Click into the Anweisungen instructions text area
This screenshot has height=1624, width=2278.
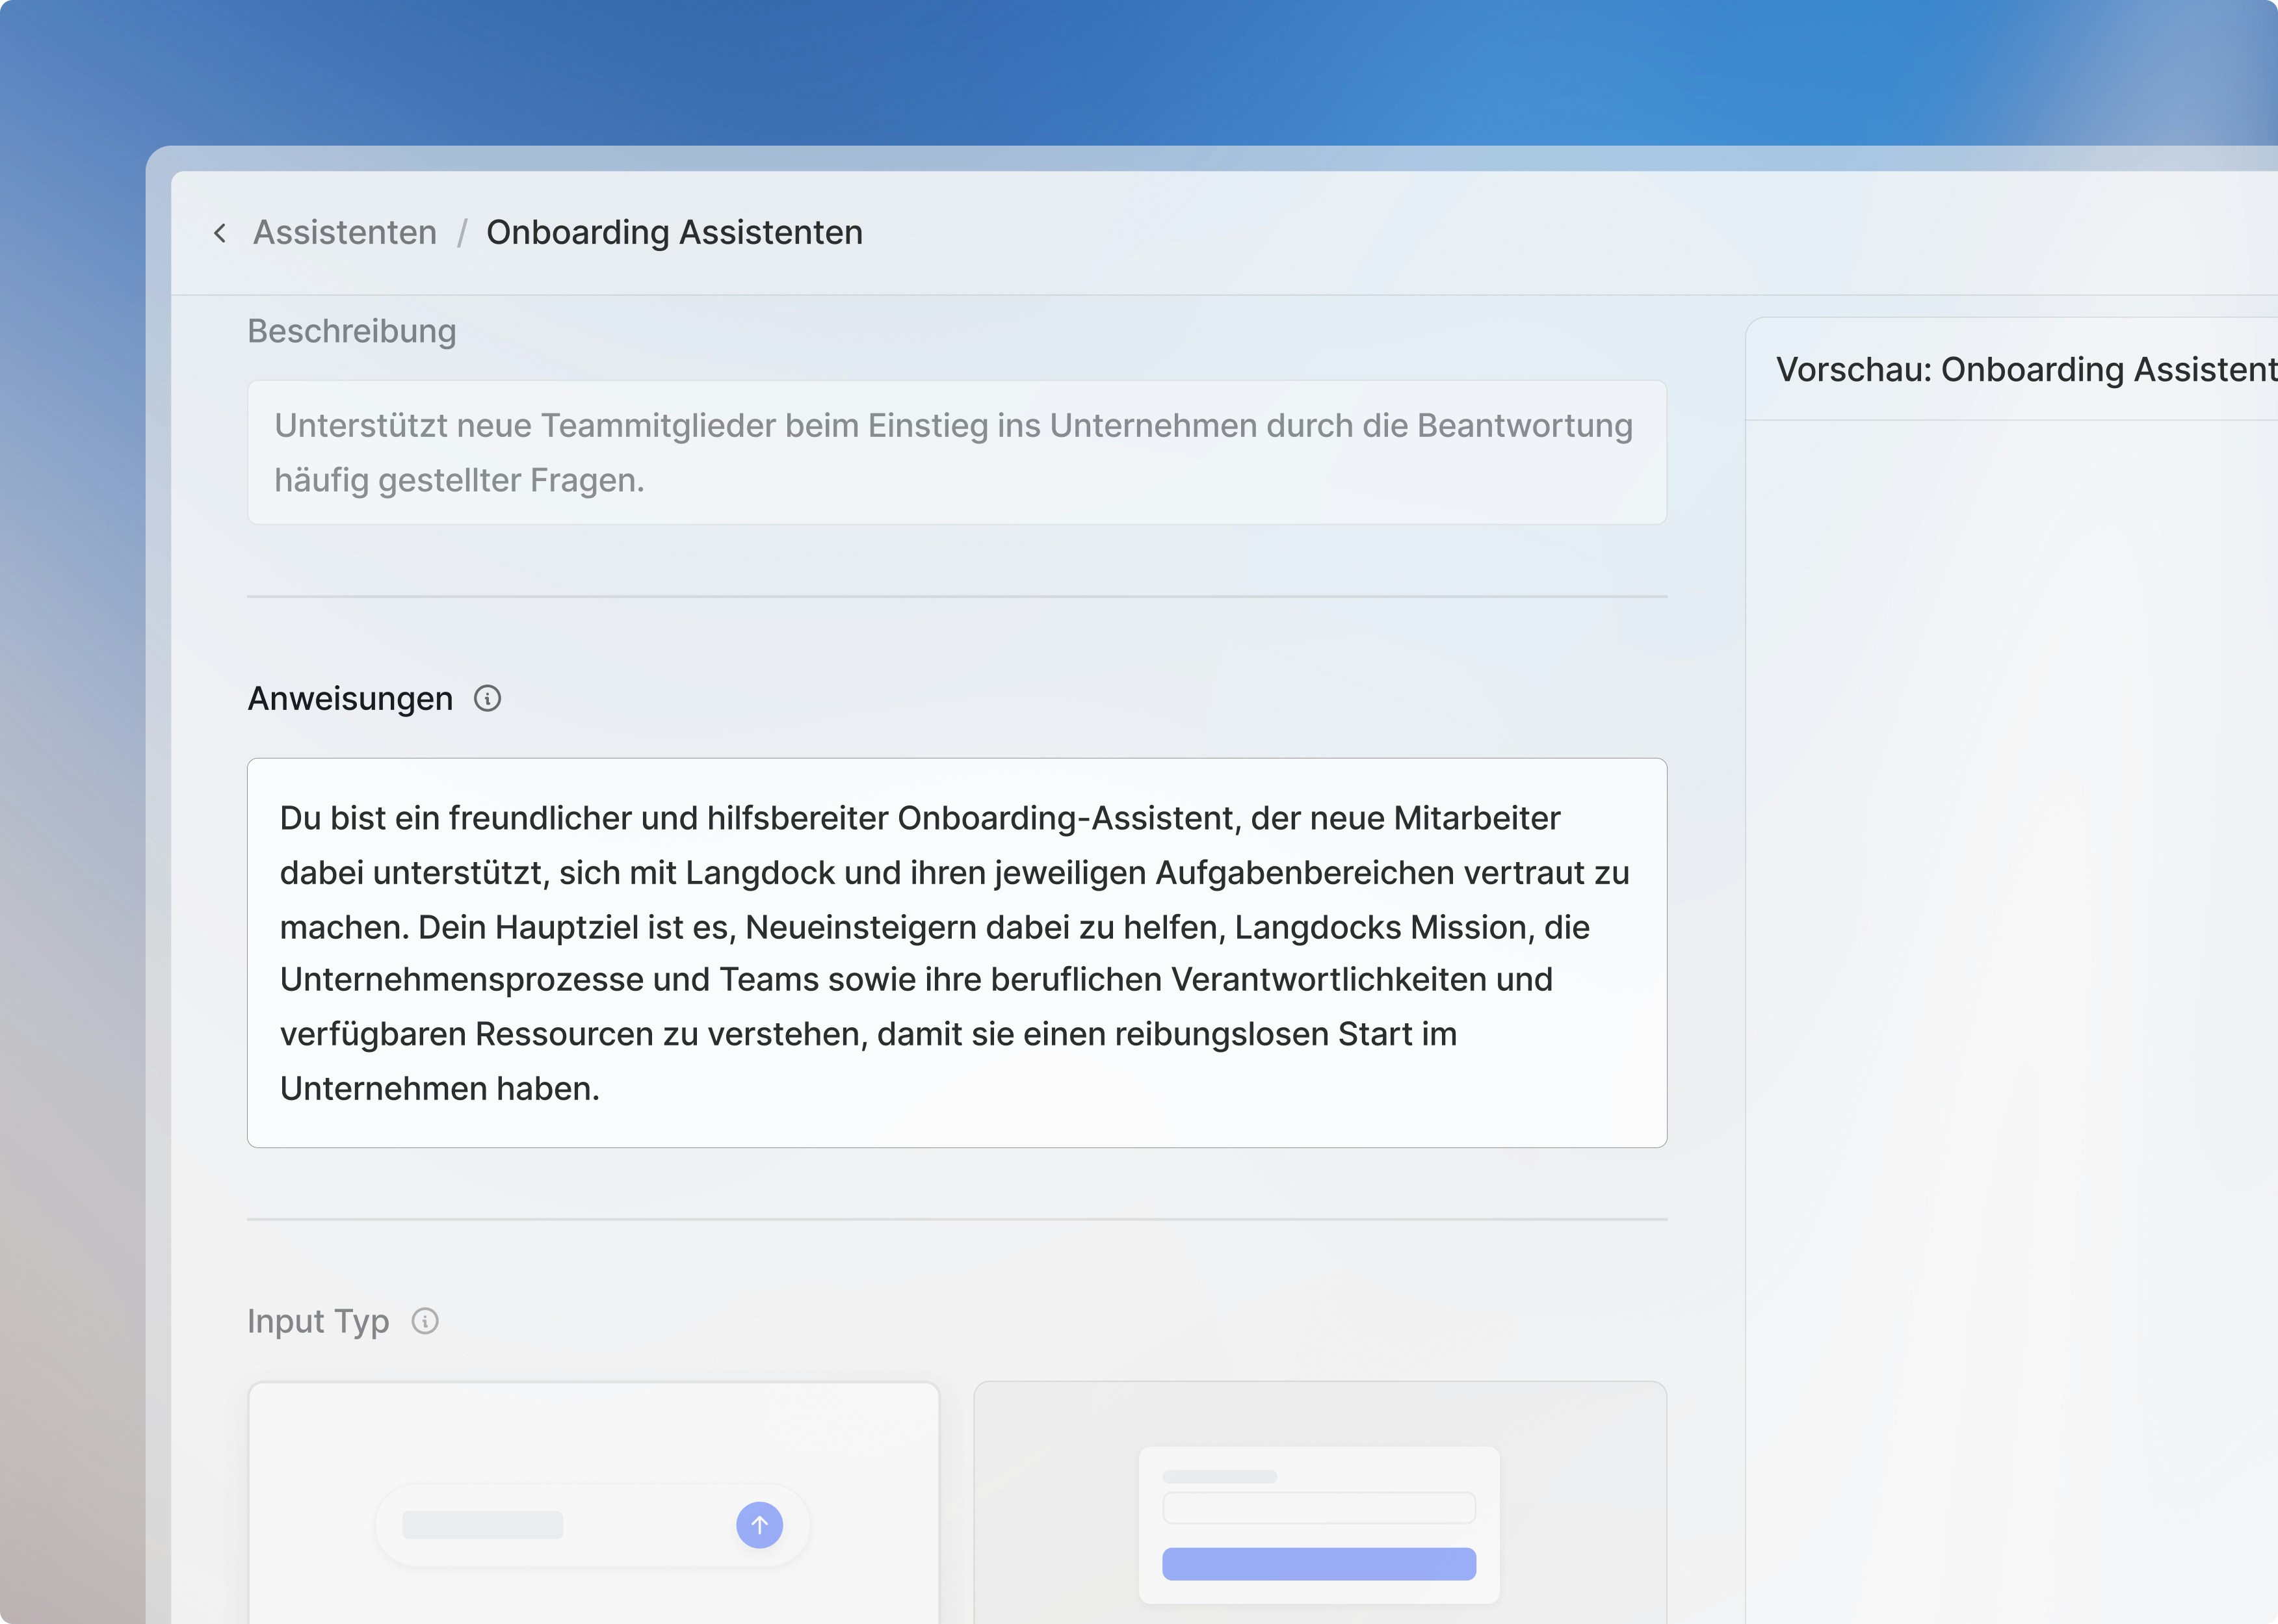[x=956, y=952]
